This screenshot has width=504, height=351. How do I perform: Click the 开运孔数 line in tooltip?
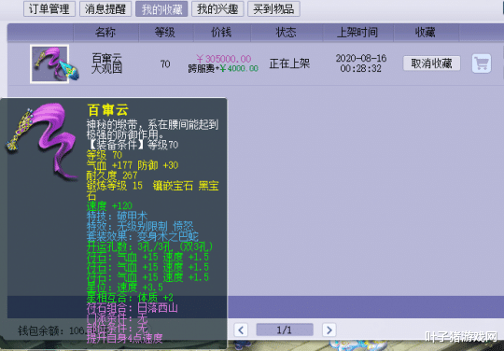point(149,246)
